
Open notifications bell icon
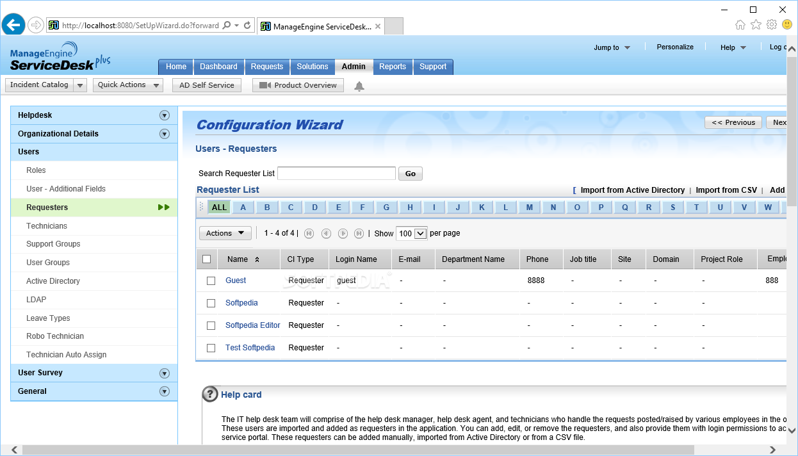(x=359, y=86)
